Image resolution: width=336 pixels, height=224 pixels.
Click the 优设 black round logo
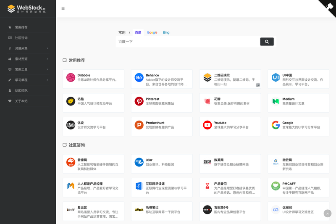pos(71,125)
